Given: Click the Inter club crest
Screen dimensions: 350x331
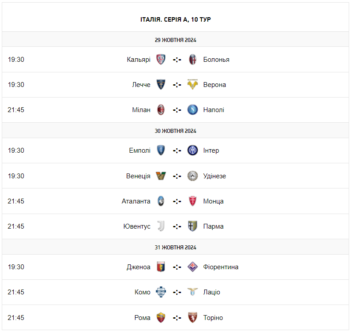Looking at the screenshot, I should tap(192, 150).
